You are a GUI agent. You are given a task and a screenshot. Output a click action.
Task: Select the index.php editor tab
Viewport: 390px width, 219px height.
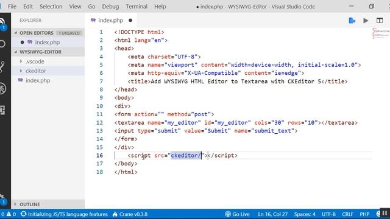[x=111, y=20]
